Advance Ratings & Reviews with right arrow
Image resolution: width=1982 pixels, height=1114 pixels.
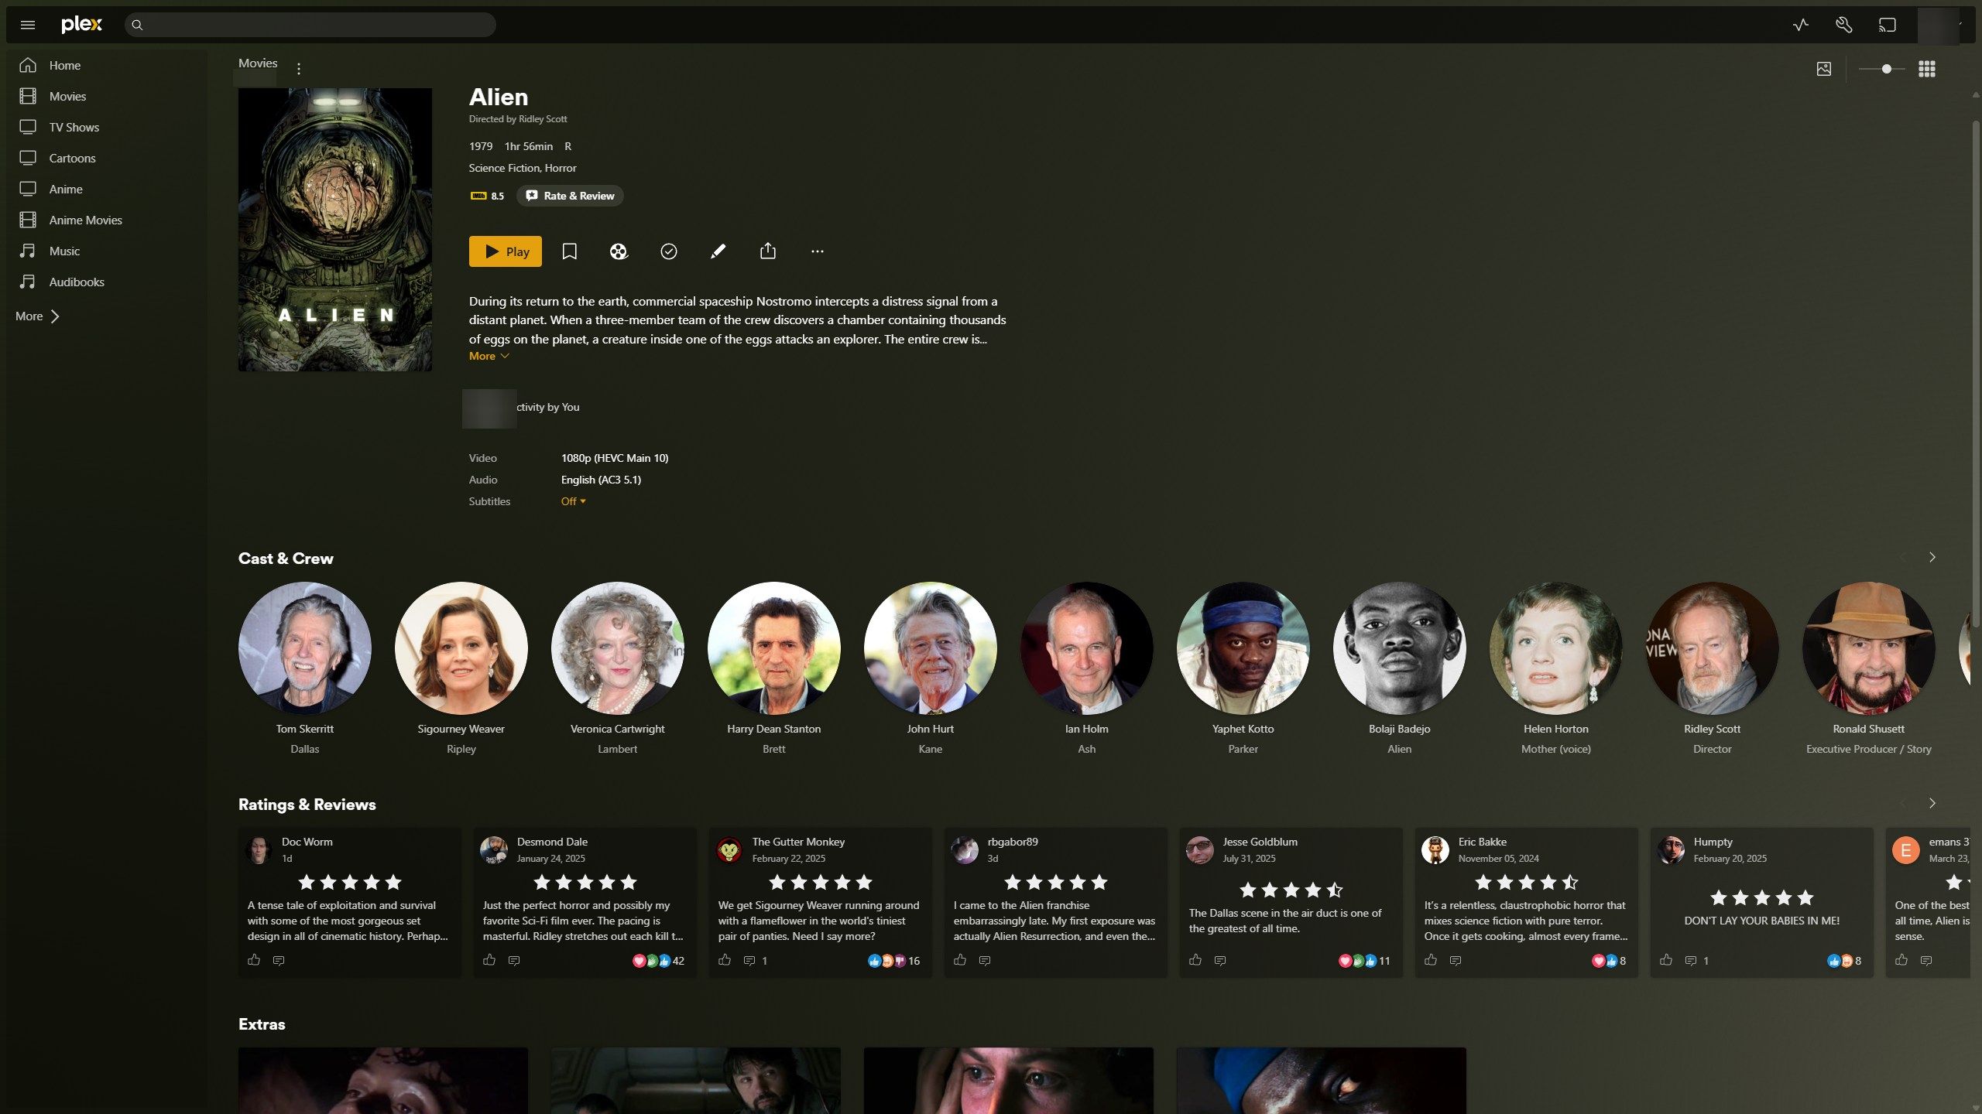1932,804
